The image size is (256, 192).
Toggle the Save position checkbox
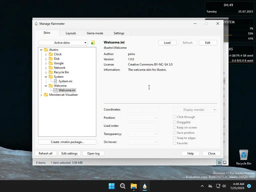(174, 132)
